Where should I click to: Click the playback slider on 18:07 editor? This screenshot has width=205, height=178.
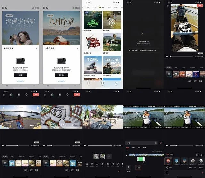coord(18,145)
